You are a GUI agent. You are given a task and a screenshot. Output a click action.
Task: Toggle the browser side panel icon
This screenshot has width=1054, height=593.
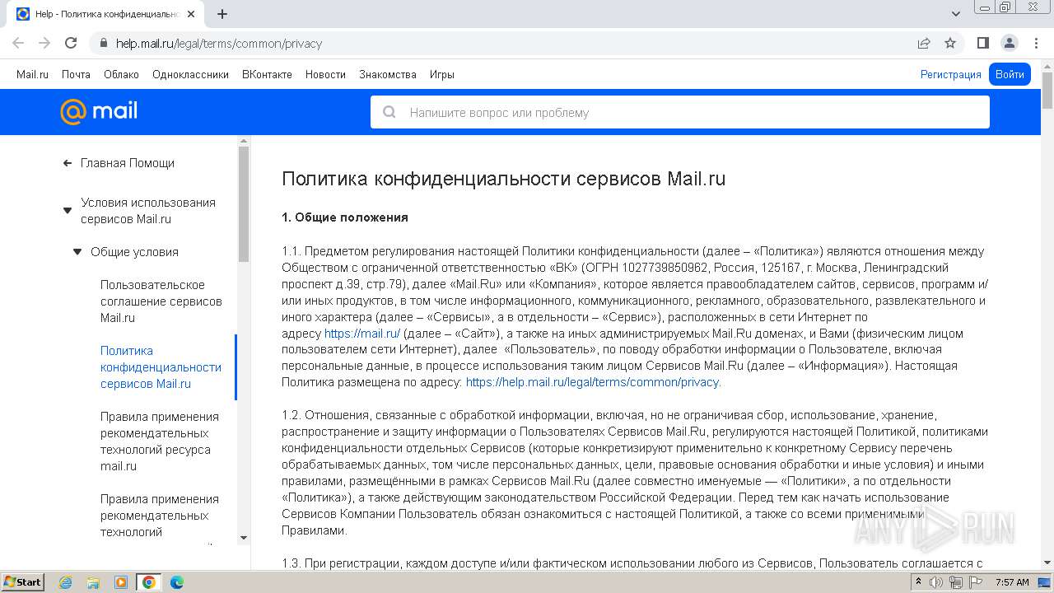(983, 43)
